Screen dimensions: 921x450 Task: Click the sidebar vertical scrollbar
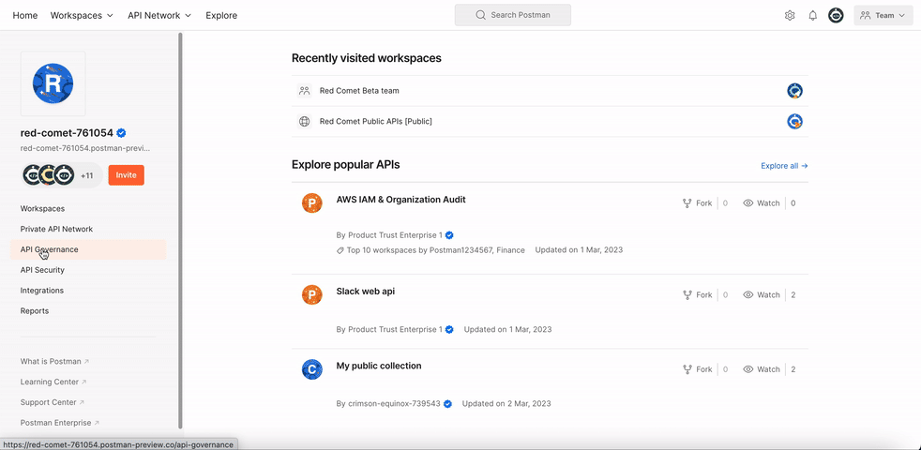tap(180, 231)
